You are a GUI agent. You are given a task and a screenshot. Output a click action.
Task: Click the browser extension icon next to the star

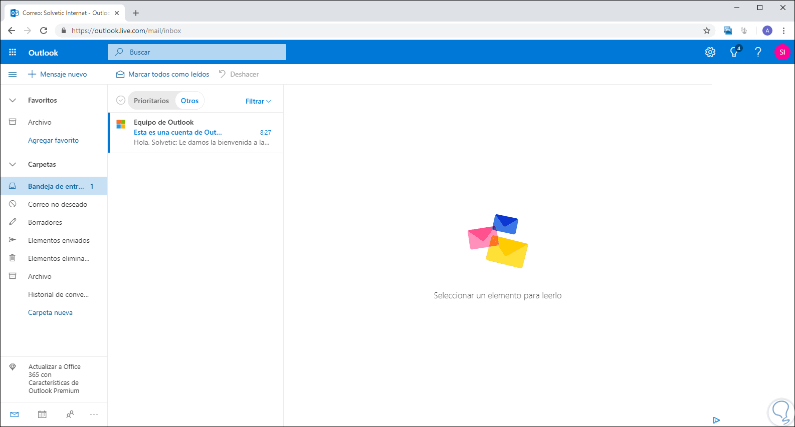pyautogui.click(x=728, y=31)
